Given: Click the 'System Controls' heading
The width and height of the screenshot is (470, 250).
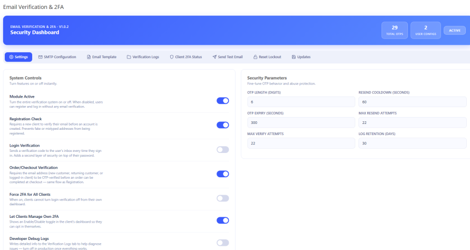Looking at the screenshot, I should pos(25,78).
